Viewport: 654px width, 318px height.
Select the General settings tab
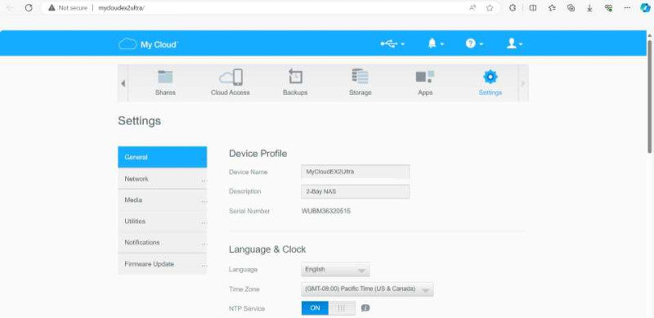coord(162,157)
